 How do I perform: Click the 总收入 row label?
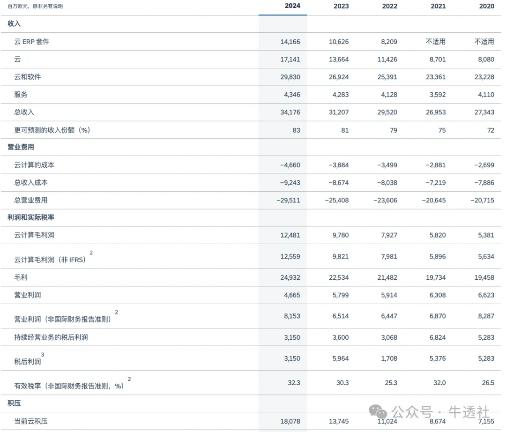[24, 112]
